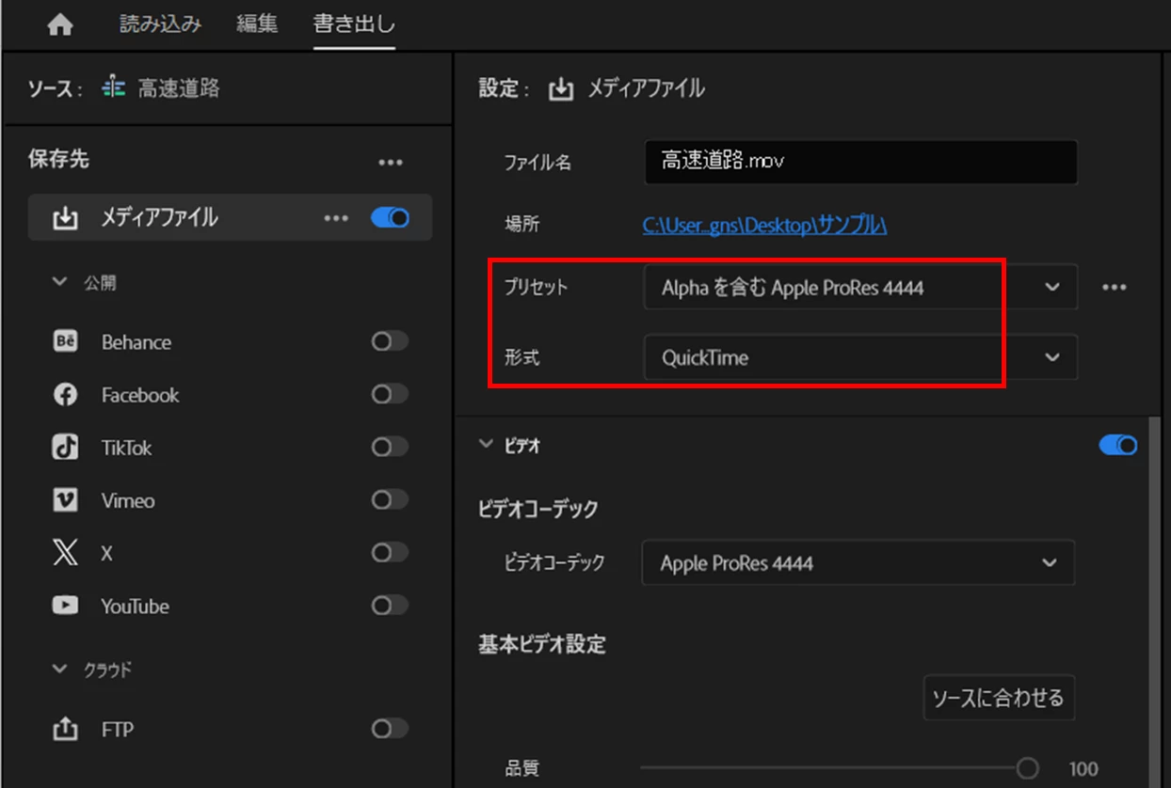Select the 書き出し tab
The height and width of the screenshot is (788, 1171).
pyautogui.click(x=354, y=24)
